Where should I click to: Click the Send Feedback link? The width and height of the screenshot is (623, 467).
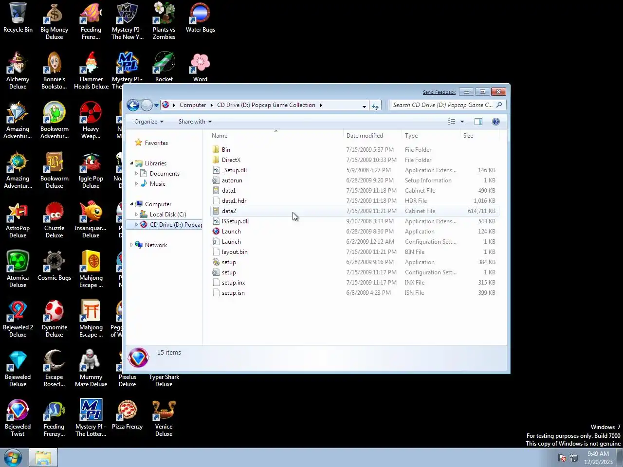tap(439, 92)
